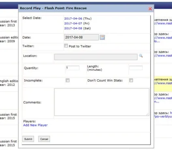Click the Length minutes field
172x150 pixels.
136,68
